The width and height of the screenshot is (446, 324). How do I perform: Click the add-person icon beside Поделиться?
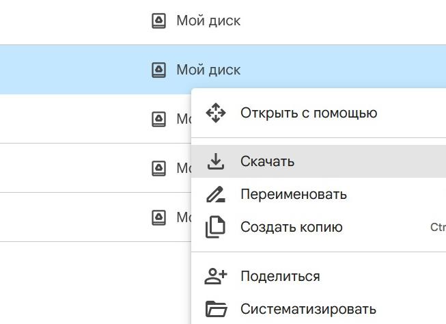[x=216, y=276]
